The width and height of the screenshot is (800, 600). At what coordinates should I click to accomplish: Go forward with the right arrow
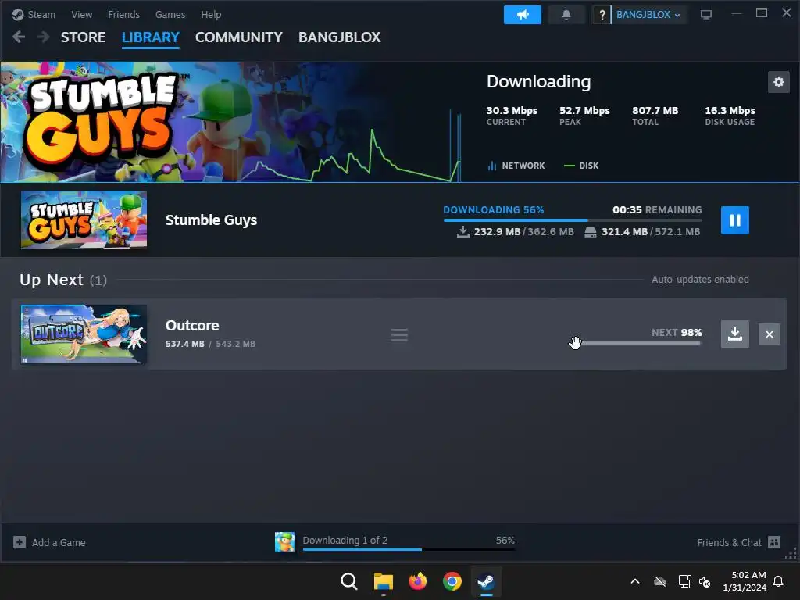(x=44, y=37)
